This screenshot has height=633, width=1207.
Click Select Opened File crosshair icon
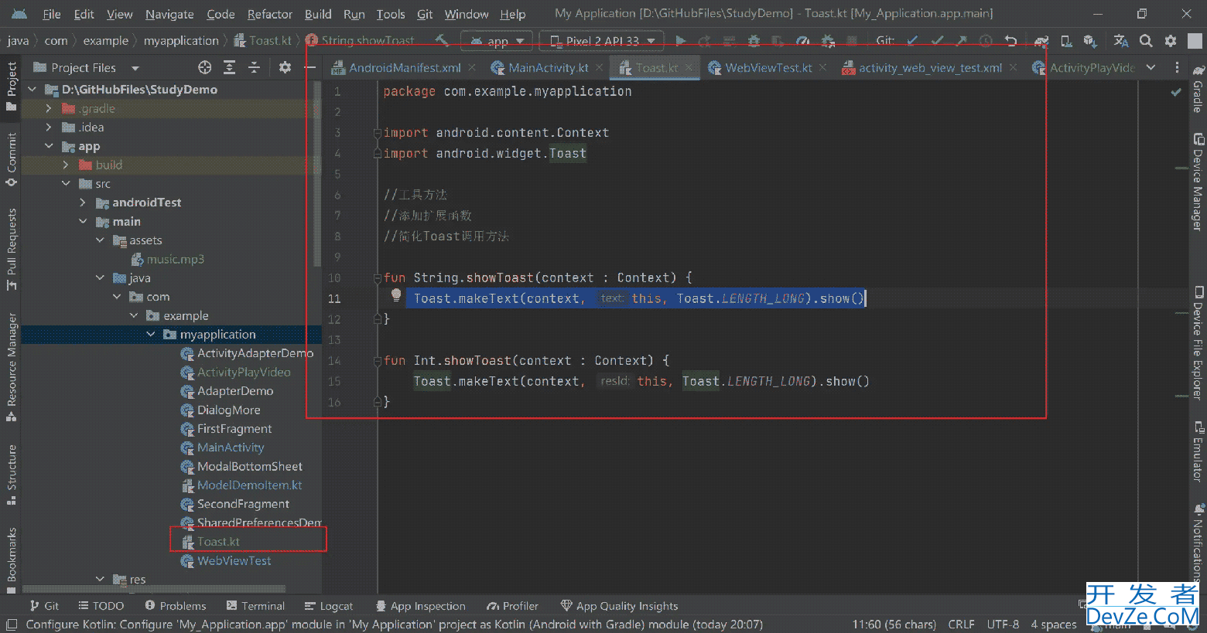[x=205, y=68]
